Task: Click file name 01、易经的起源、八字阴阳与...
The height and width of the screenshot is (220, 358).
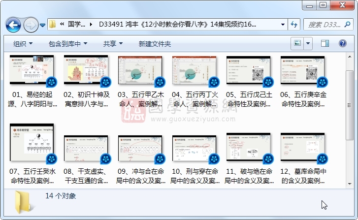Action: (33, 99)
